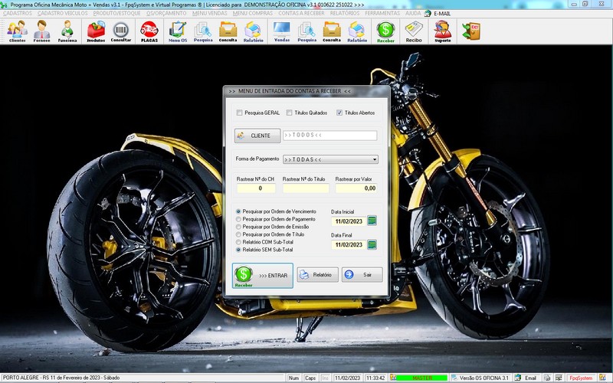Open the Produtos toolbox icon
Image resolution: width=613 pixels, height=383 pixels.
point(96,31)
